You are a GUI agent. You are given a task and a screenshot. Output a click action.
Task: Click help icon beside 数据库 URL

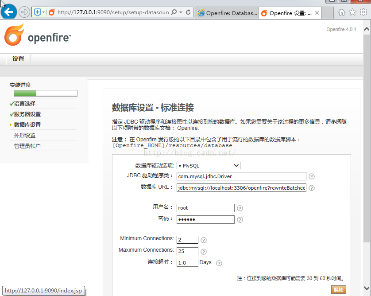point(312,188)
